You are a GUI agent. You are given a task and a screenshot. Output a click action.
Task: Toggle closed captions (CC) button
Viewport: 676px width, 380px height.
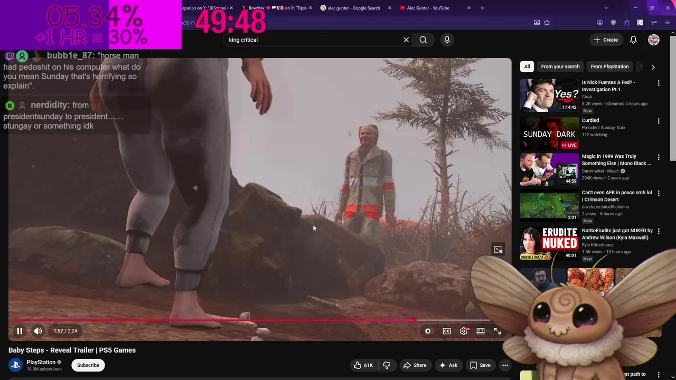click(447, 331)
